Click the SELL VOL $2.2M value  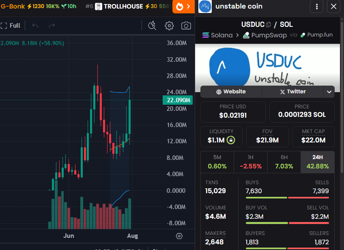click(x=320, y=217)
